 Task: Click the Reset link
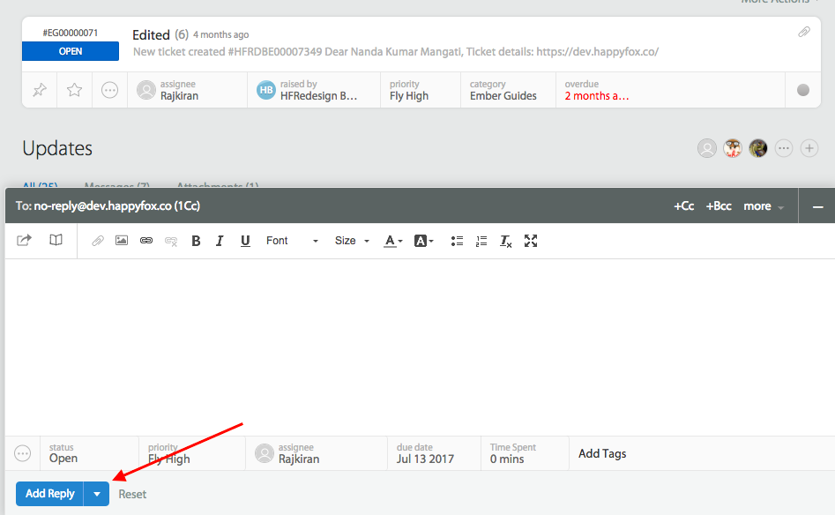[132, 494]
